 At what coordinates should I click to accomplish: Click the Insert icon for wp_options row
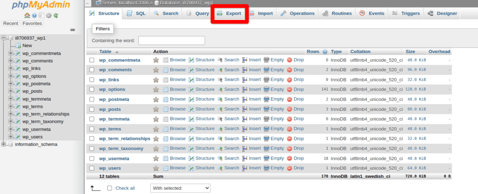[245, 89]
